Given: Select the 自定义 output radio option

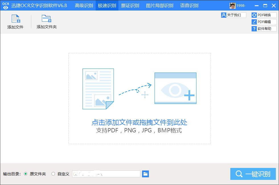Looking at the screenshot, I should (53, 174).
